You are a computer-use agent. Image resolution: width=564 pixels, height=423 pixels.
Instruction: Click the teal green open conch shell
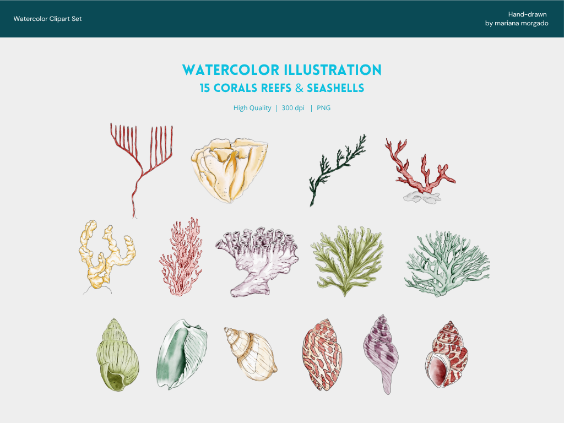[182, 355]
